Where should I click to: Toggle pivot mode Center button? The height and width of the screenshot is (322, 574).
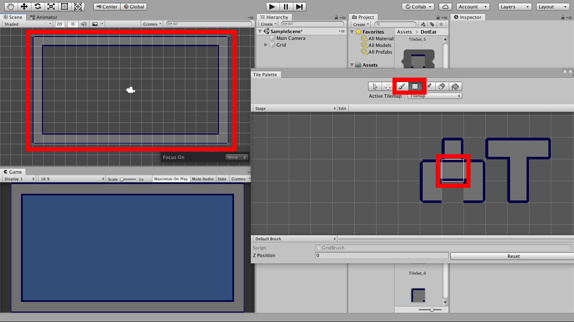point(107,7)
